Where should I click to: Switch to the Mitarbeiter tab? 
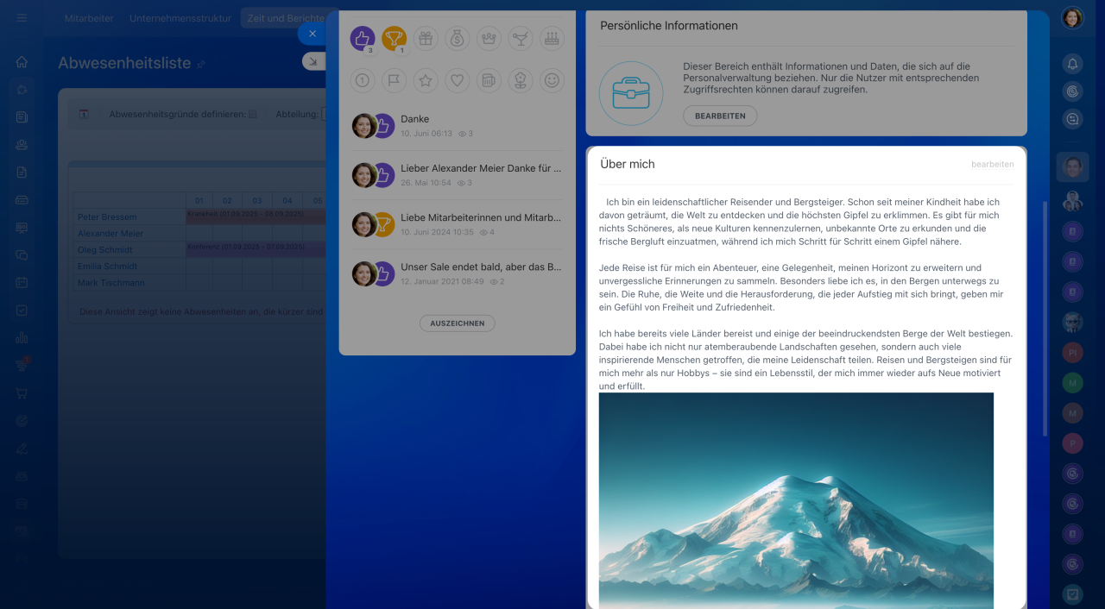click(x=89, y=18)
